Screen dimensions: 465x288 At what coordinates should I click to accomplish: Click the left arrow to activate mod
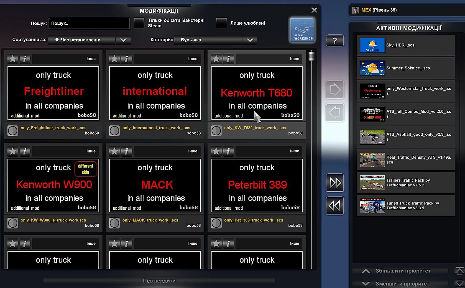(335, 112)
